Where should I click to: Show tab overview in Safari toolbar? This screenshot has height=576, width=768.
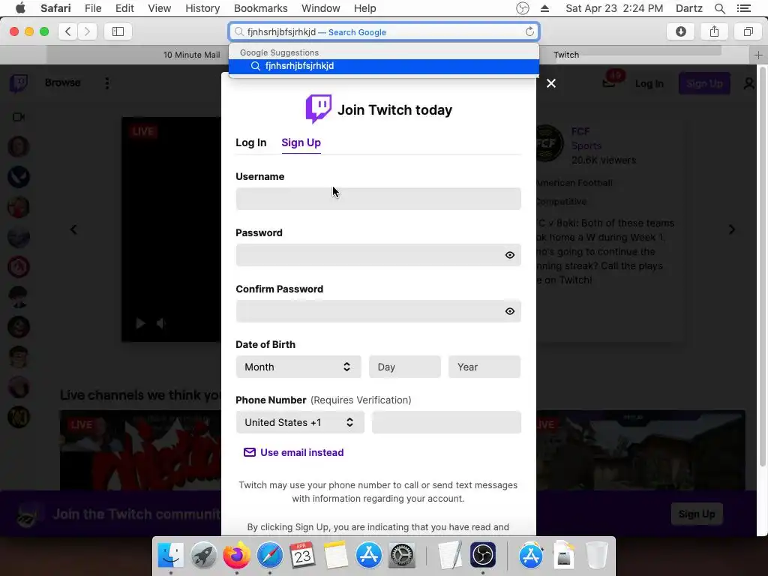(748, 31)
